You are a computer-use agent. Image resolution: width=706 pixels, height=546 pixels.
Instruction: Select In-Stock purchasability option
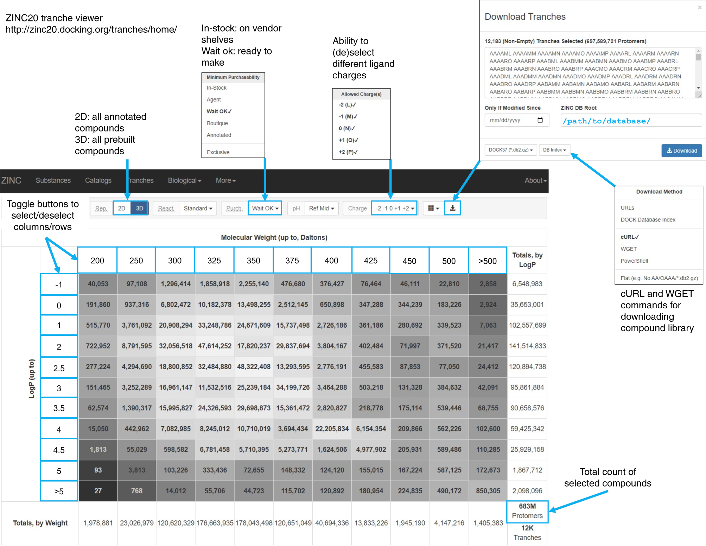[x=217, y=88]
